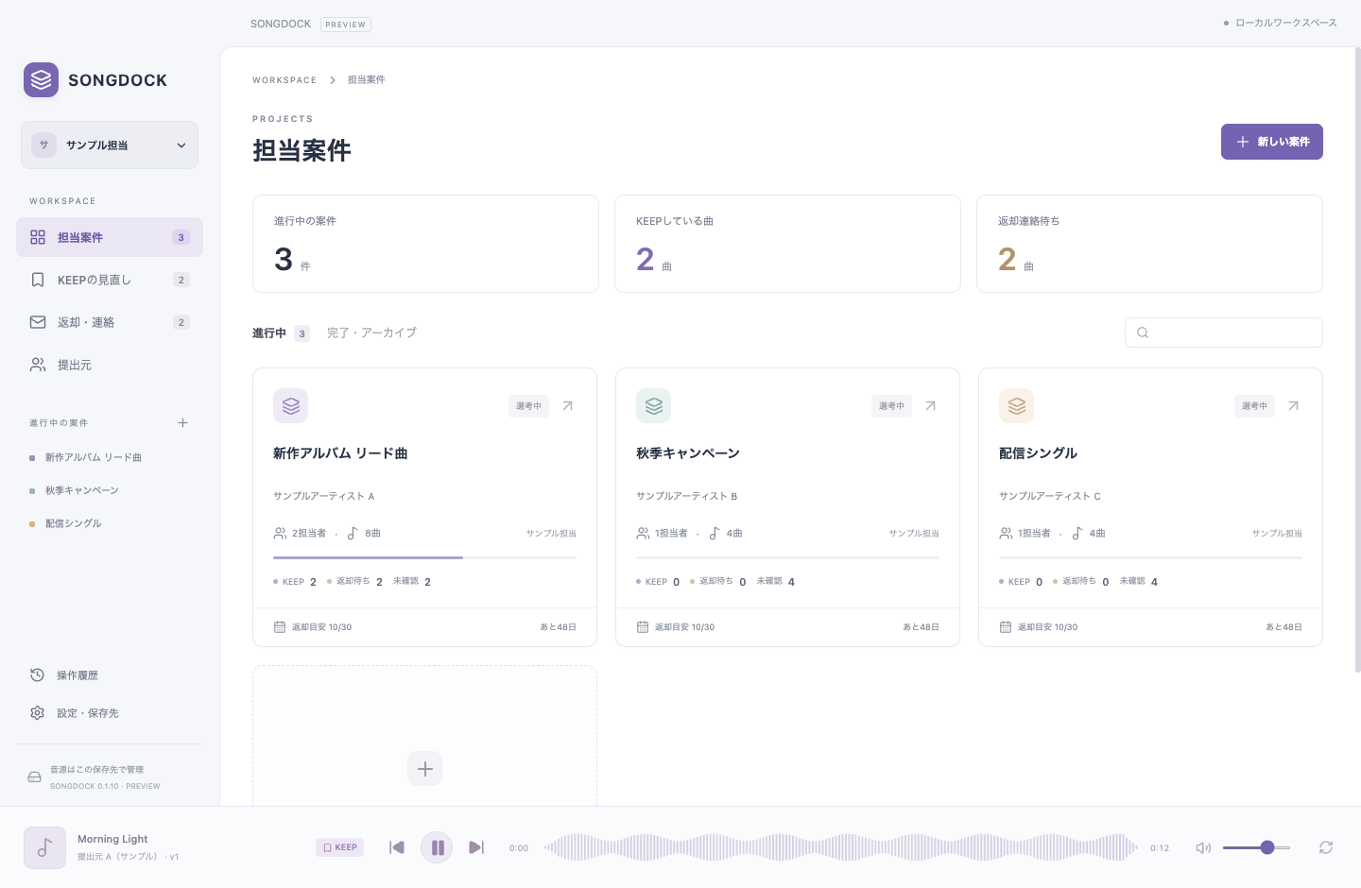This screenshot has height=888, width=1361.
Task: Open 設定・保存先 gear settings
Action: (38, 712)
